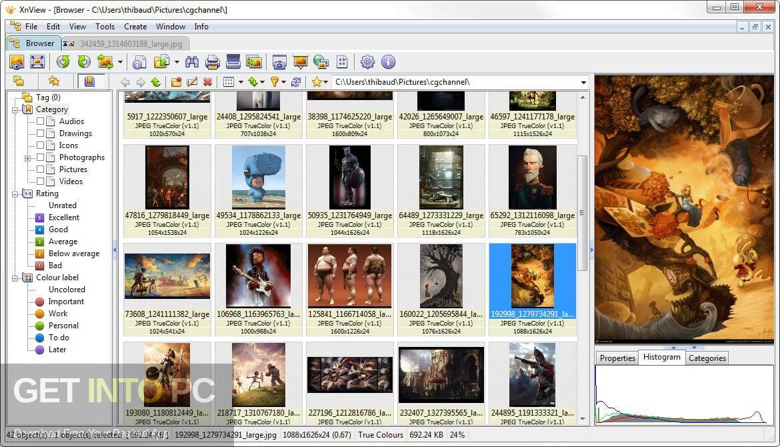Go up one folder level icon

[x=156, y=82]
